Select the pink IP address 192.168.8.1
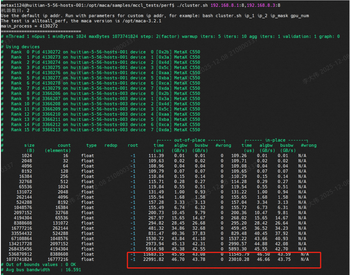Screen dimensions: 350x275 (225, 5)
